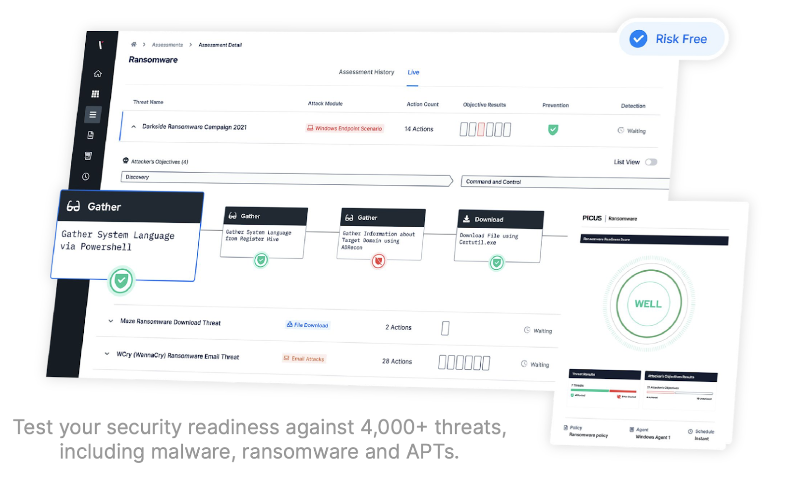The height and width of the screenshot is (483, 793).
Task: Click the home icon in the sidebar
Action: click(x=98, y=74)
